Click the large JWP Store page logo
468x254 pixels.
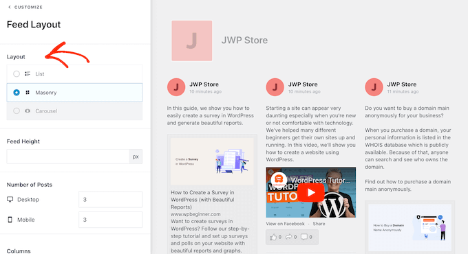tap(192, 41)
